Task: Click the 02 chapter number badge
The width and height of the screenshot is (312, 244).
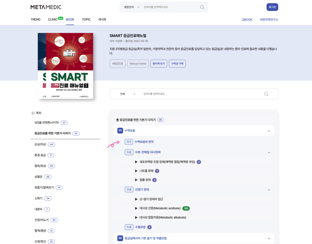Action: coord(120,238)
